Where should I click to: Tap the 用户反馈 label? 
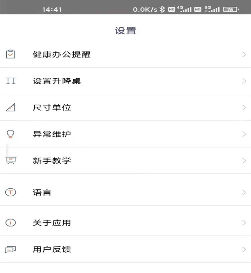point(52,249)
